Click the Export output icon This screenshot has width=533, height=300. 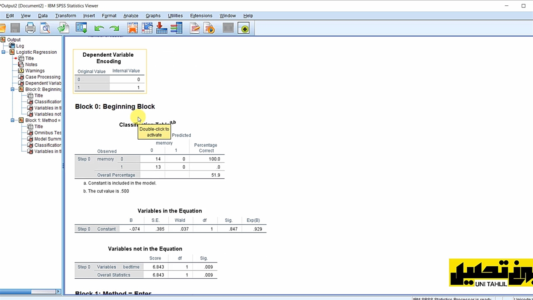63,28
